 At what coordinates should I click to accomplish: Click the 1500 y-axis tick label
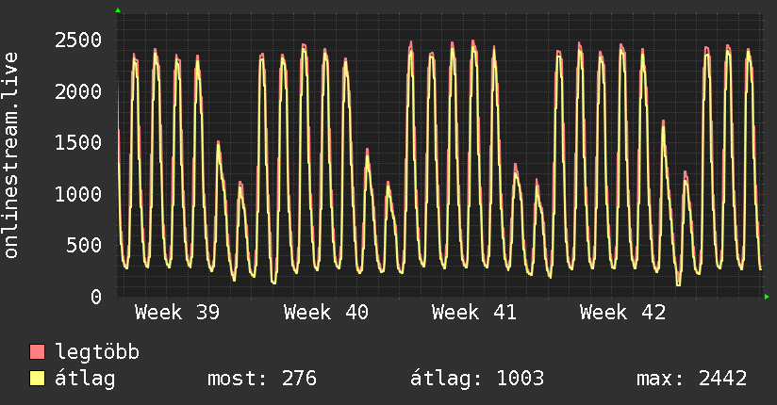[x=78, y=142]
